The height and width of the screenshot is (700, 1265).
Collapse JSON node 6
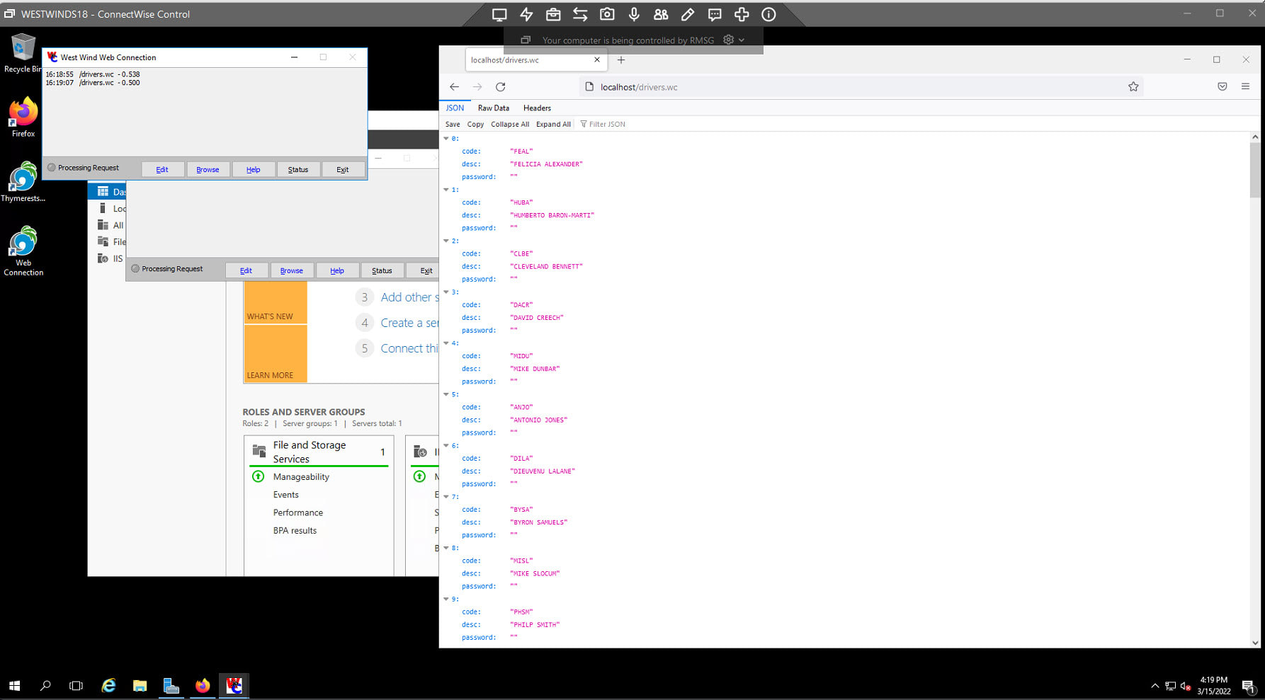(x=446, y=445)
